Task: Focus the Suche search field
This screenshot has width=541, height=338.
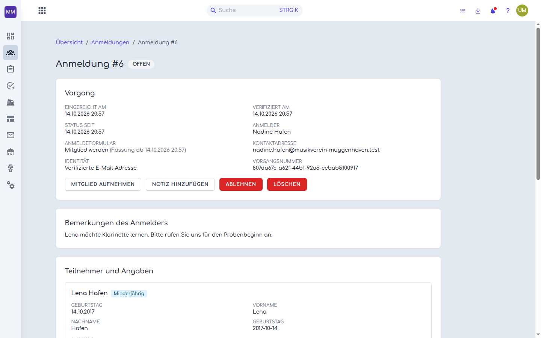Action: (255, 11)
